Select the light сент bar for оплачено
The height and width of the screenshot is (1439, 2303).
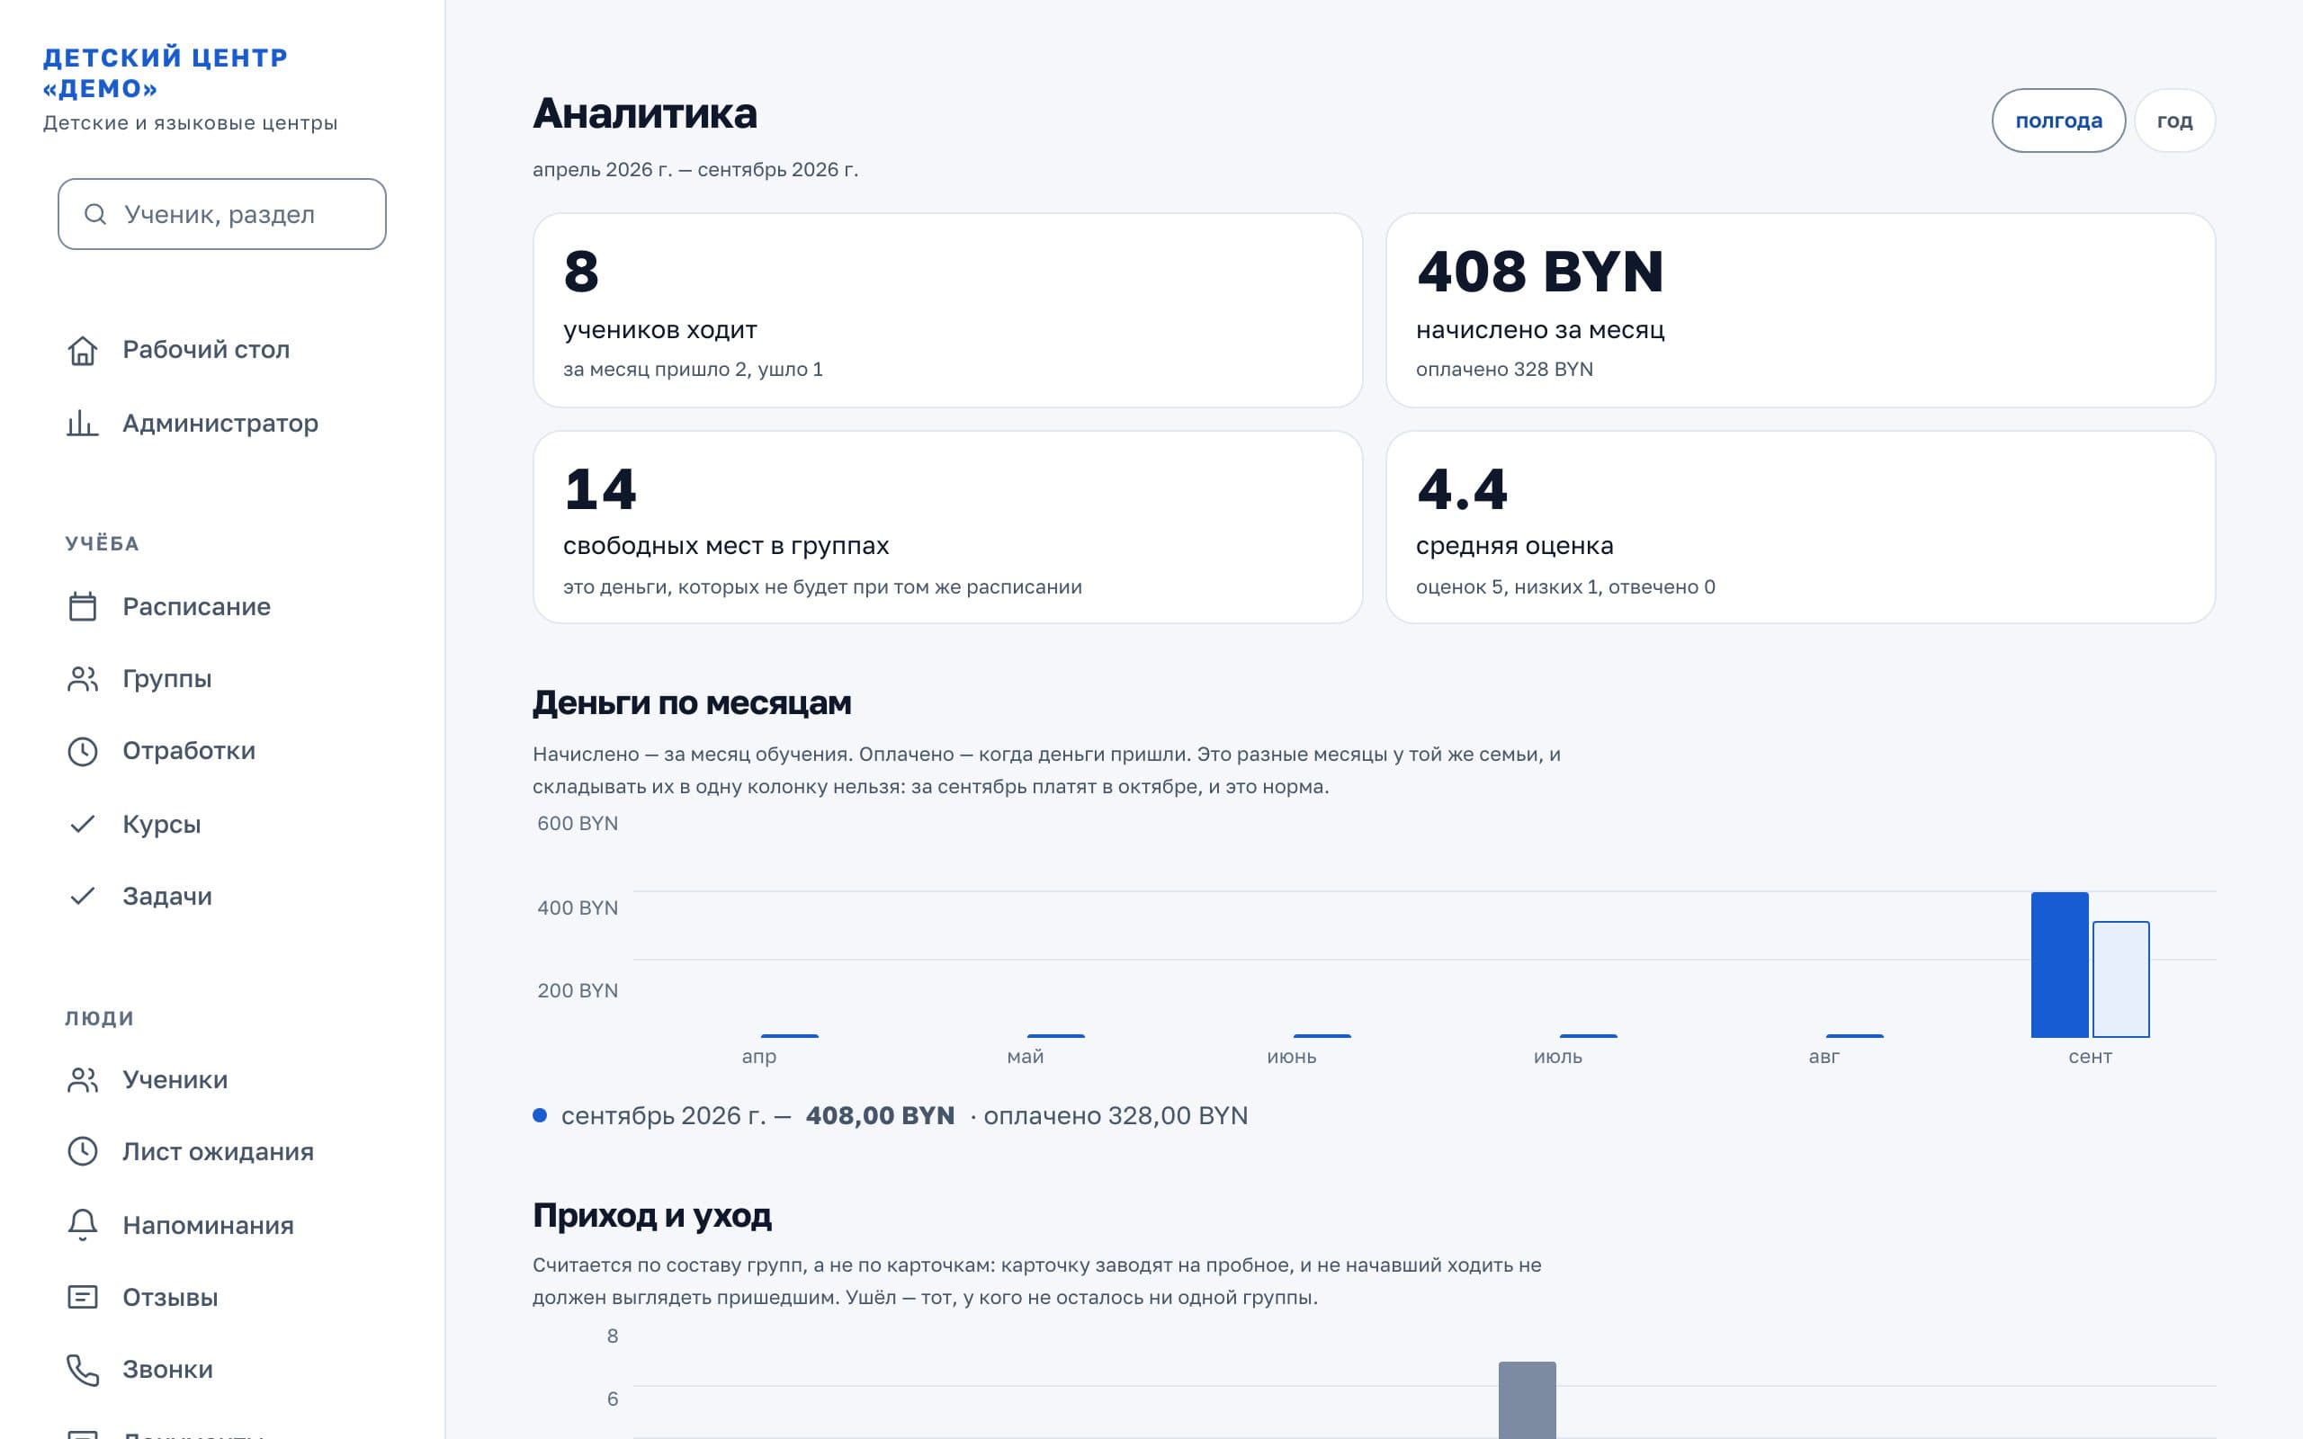pyautogui.click(x=2120, y=979)
